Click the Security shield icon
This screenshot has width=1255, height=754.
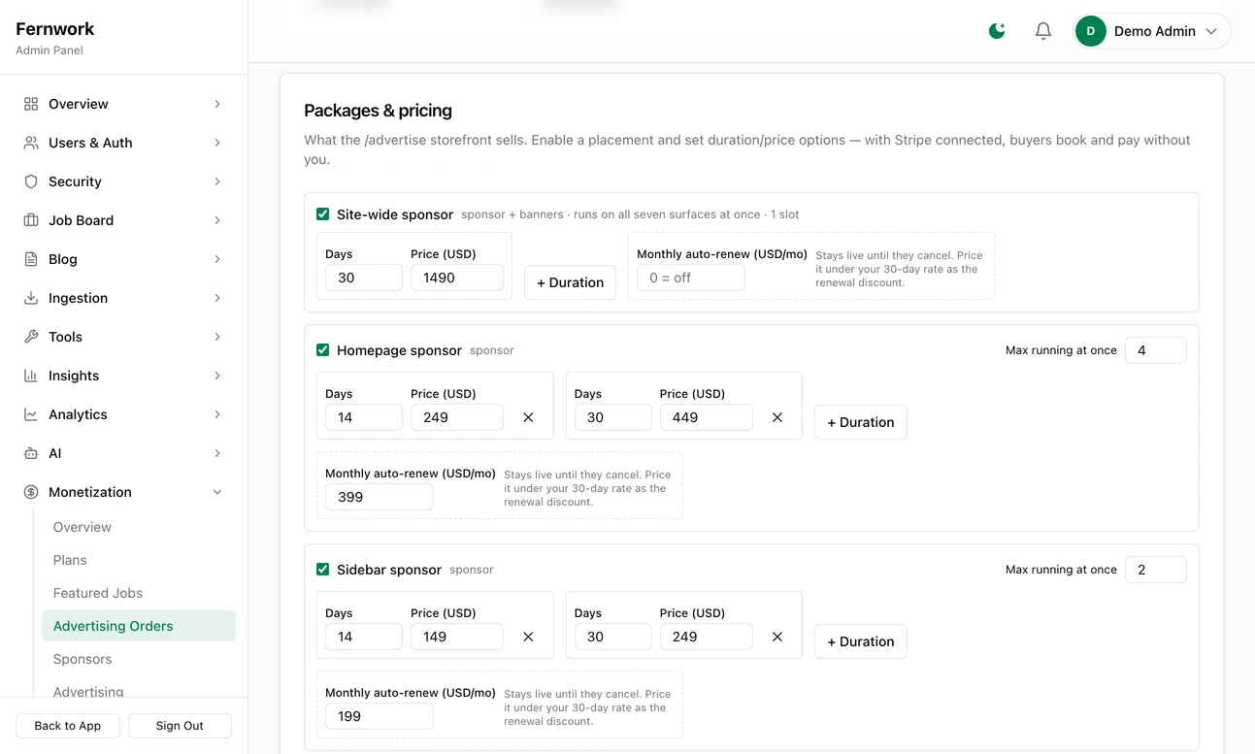tap(31, 181)
